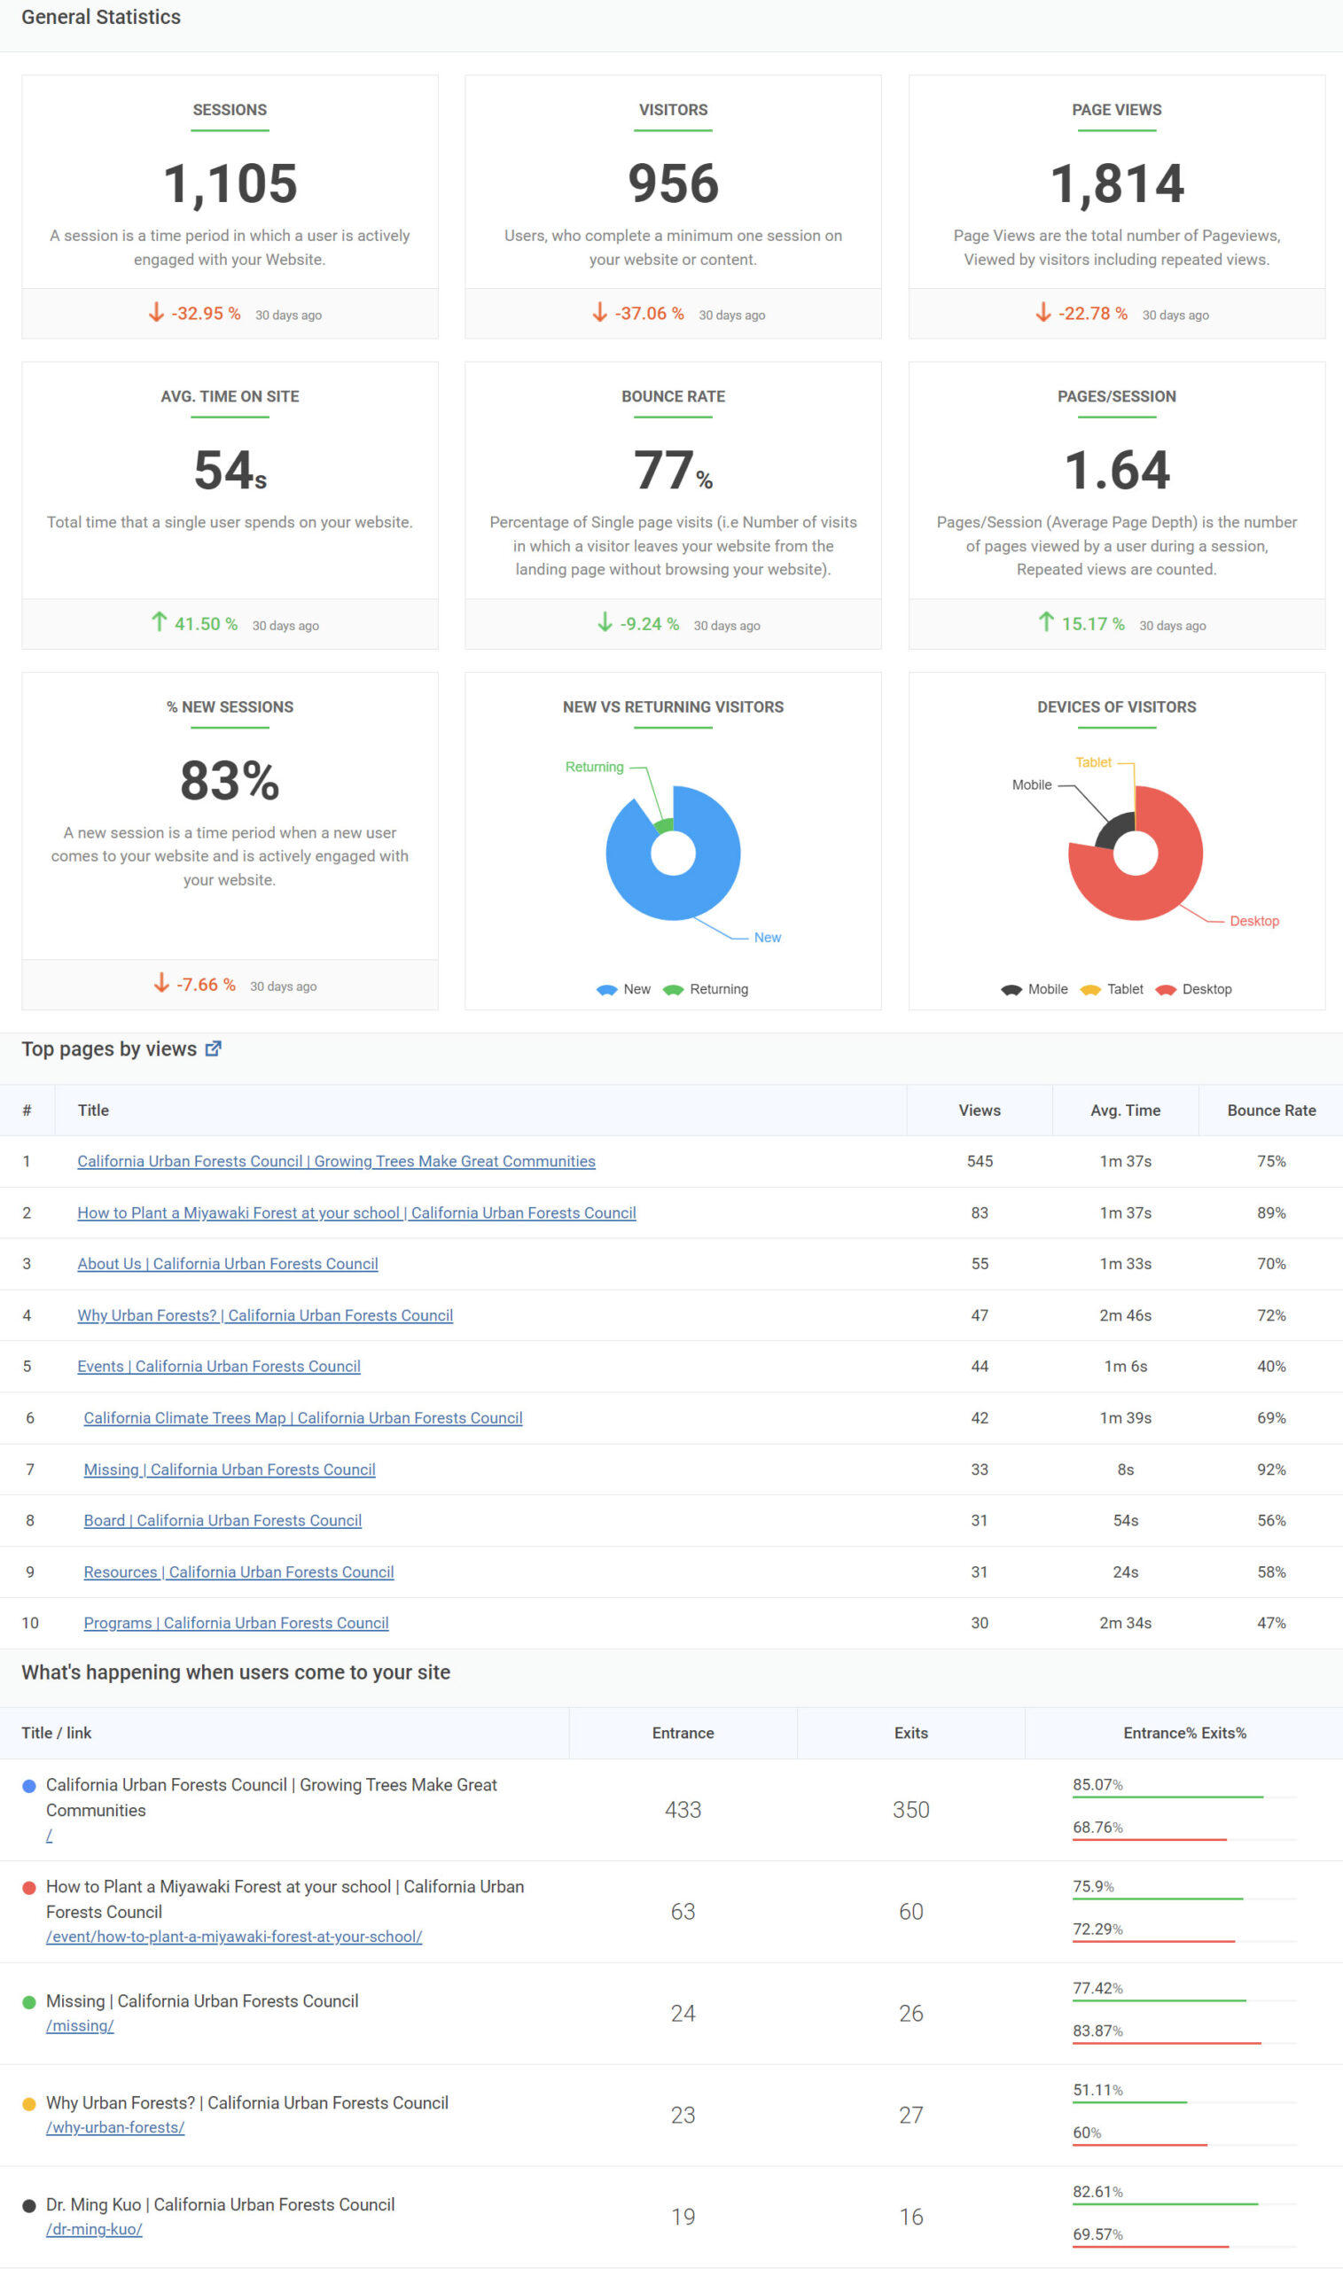Toggle the New legend marker in visitors chart

(x=606, y=990)
